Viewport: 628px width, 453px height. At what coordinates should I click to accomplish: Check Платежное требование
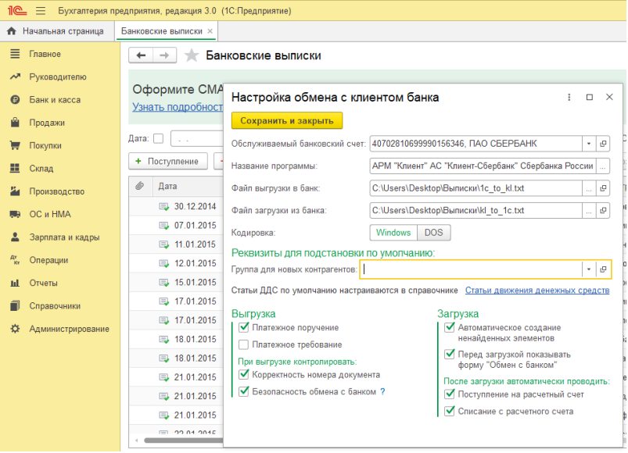(x=243, y=344)
